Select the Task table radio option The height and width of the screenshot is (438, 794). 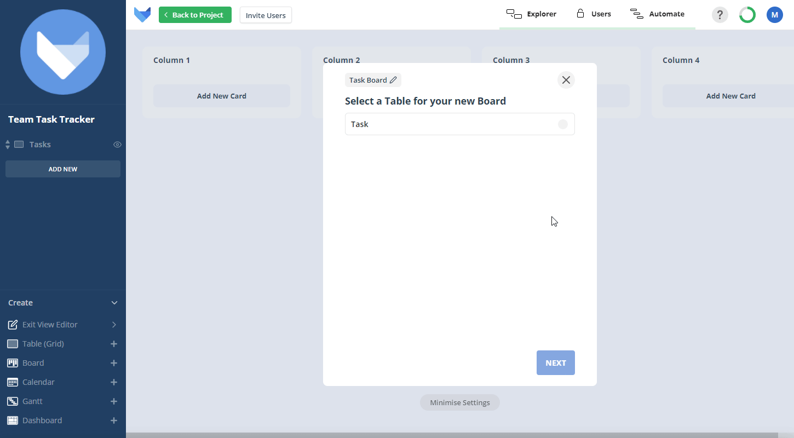click(563, 124)
